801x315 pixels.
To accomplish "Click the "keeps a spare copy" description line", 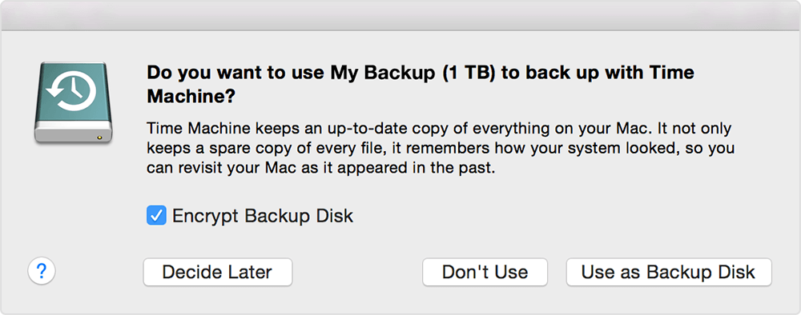I will point(440,149).
